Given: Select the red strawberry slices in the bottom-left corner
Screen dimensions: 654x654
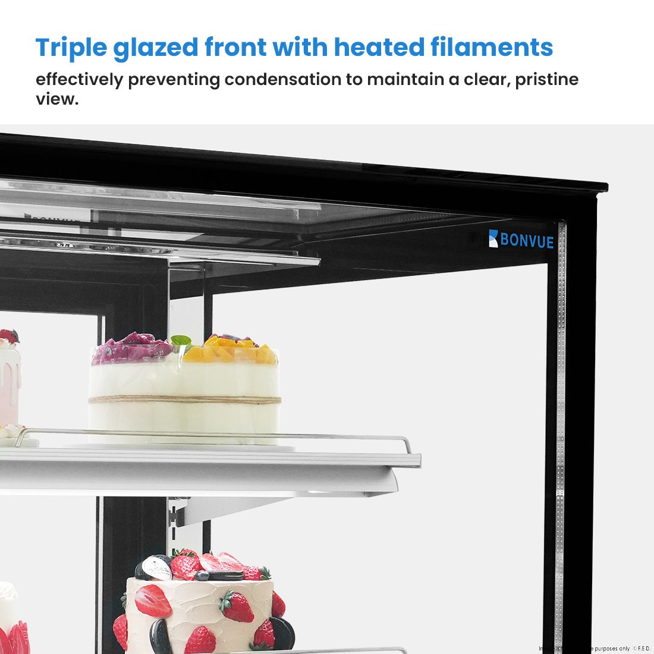Looking at the screenshot, I should click(15, 638).
